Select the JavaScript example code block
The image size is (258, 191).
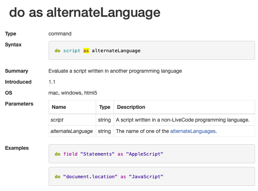point(152,176)
